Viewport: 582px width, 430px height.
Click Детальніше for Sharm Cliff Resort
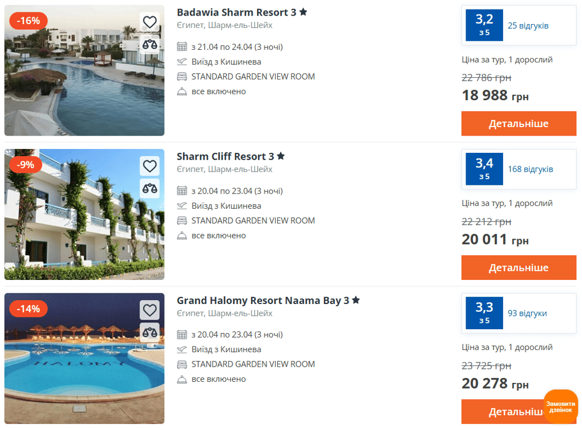point(518,268)
